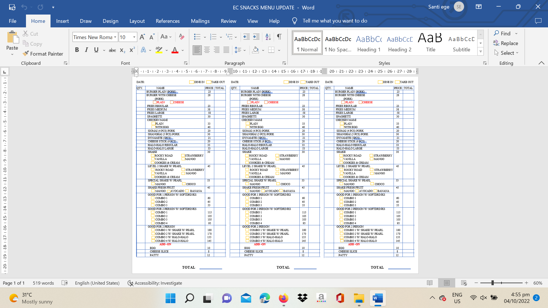Click the Clear All Formatting icon
The height and width of the screenshot is (308, 548).
click(181, 37)
